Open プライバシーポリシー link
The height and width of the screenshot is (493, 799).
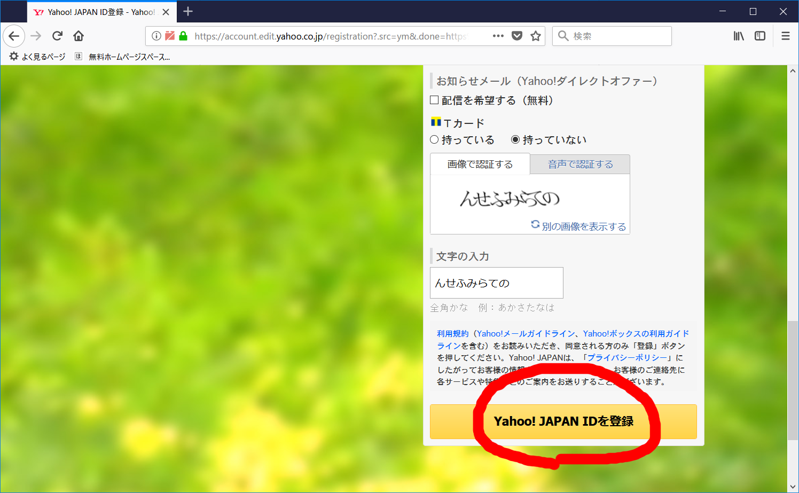pyautogui.click(x=628, y=357)
